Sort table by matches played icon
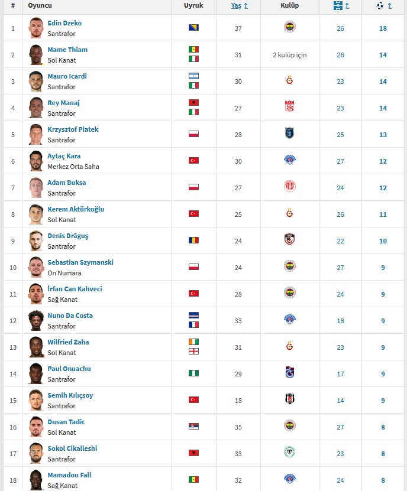The width and height of the screenshot is (407, 491). pyautogui.click(x=338, y=6)
